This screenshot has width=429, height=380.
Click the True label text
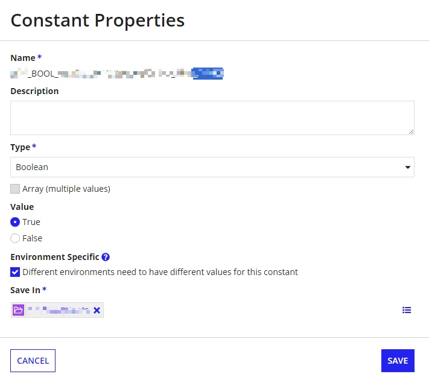pos(31,222)
